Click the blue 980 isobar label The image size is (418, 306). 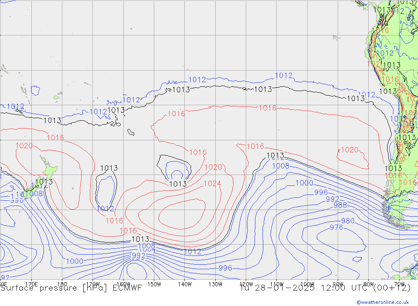[x=347, y=221]
